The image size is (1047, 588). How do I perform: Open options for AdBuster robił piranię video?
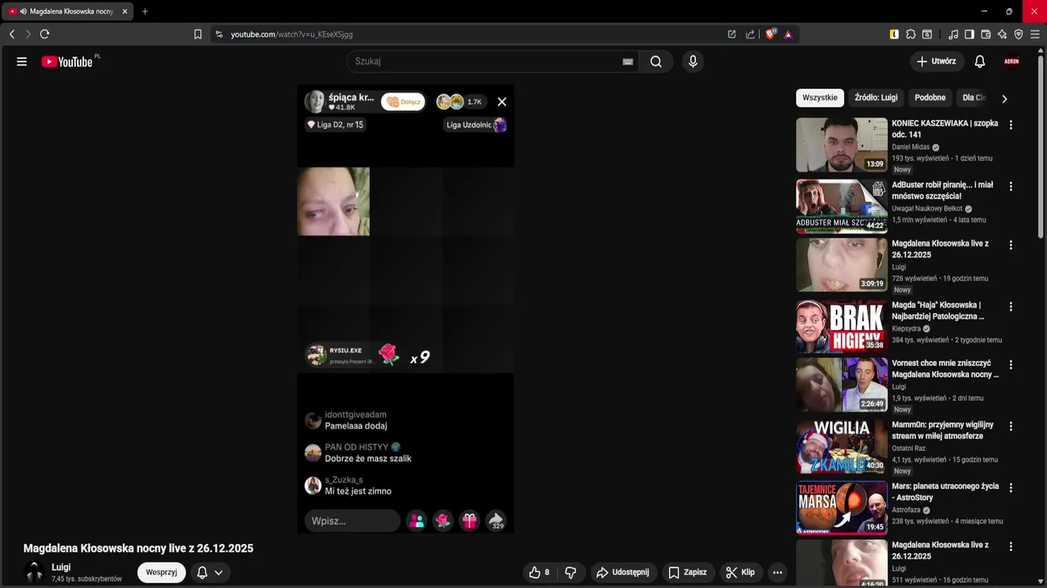1011,186
